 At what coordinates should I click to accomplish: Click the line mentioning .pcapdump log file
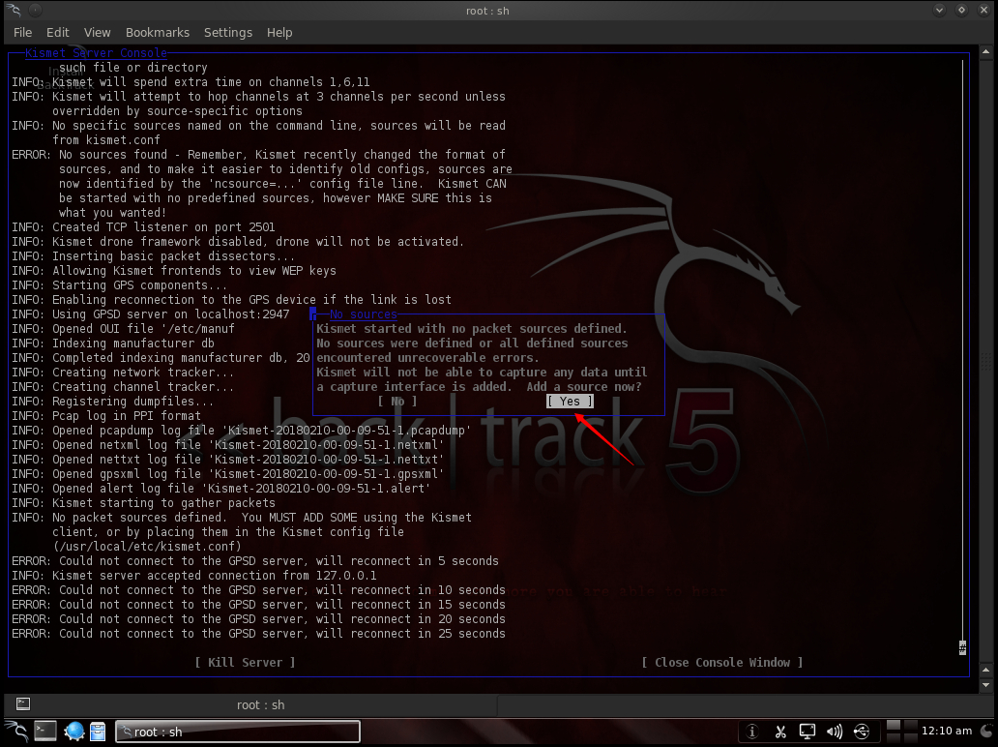tap(241, 431)
